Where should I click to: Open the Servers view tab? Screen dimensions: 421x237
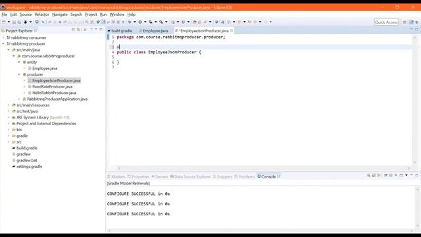(159, 176)
